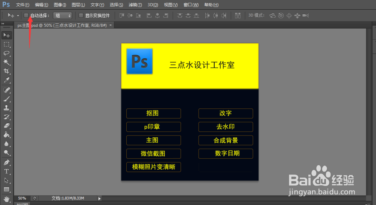Click the 3D rotate object icon
Screen dimensions: 376x205
(272, 15)
